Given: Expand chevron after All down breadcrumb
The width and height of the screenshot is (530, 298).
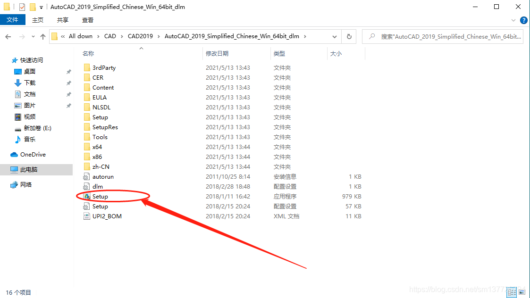Looking at the screenshot, I should click(x=98, y=36).
